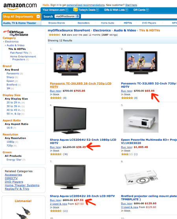Expand the Your Amazon.com menu arrow

pos(67,10)
